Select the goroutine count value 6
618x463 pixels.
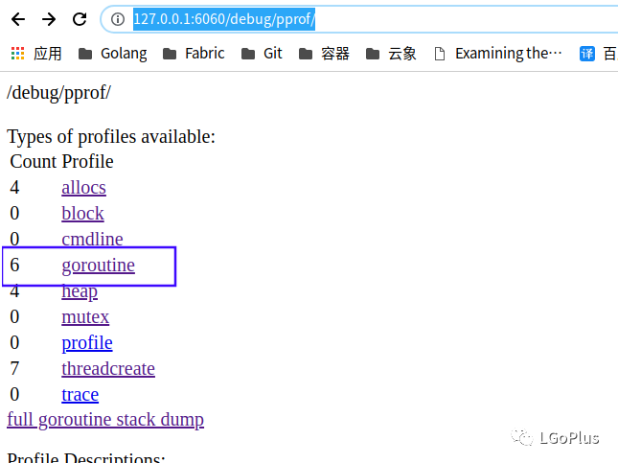14,265
